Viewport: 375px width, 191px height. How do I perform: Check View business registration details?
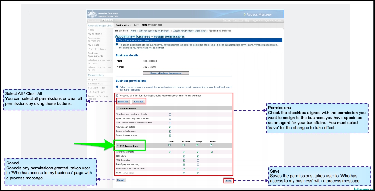coord(170,114)
